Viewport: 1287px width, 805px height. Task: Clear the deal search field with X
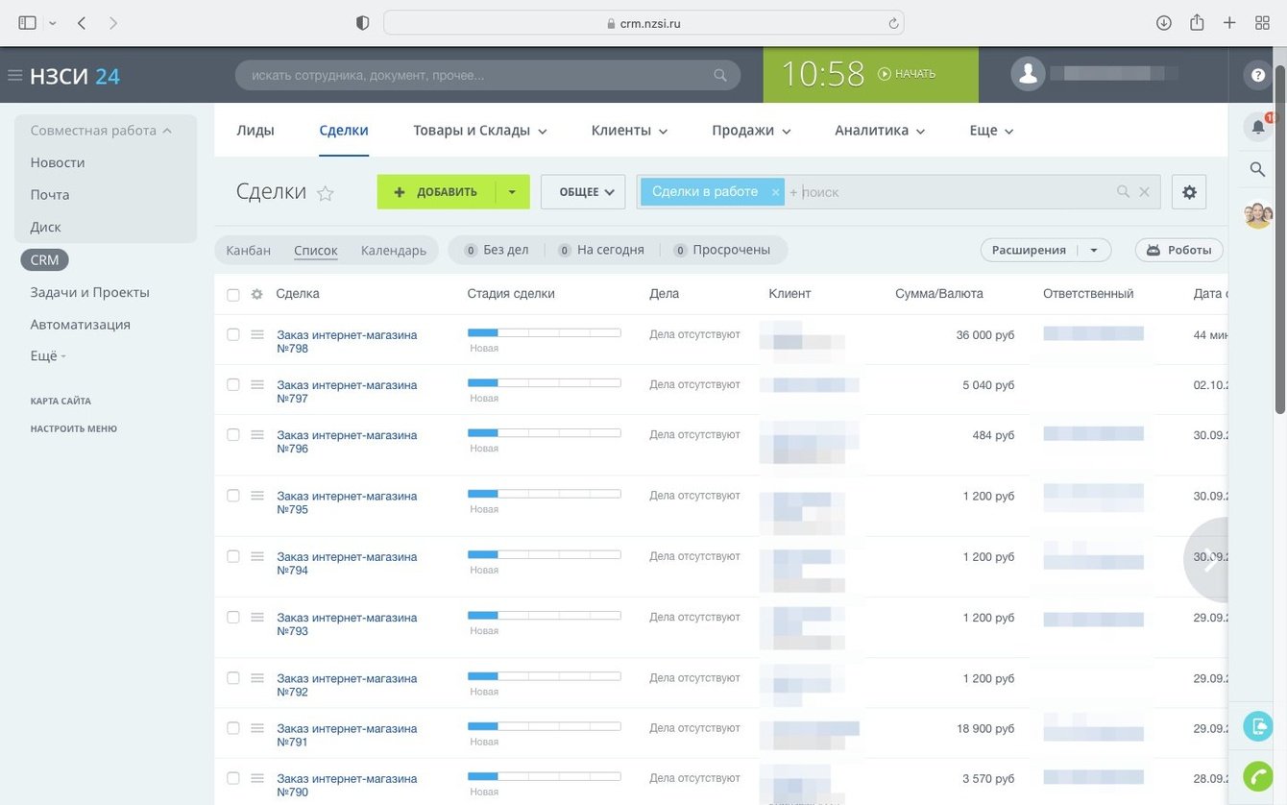click(1144, 192)
